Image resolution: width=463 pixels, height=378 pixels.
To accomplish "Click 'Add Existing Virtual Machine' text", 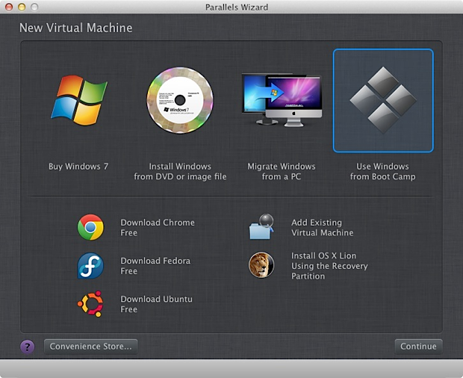I will coord(322,228).
